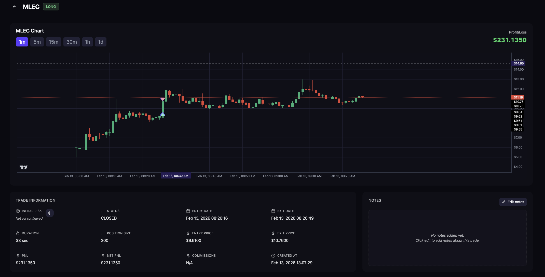Show the 1d daily chart

(x=101, y=42)
